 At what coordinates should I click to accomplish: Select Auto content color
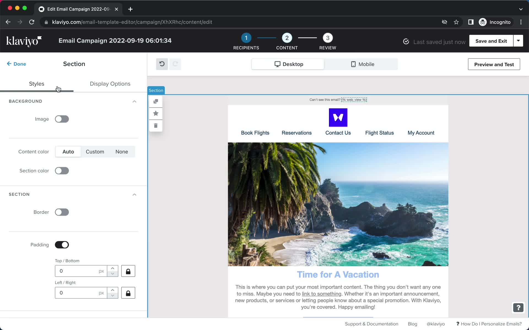[68, 152]
